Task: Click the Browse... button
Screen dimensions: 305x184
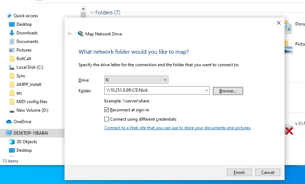Action: [228, 91]
